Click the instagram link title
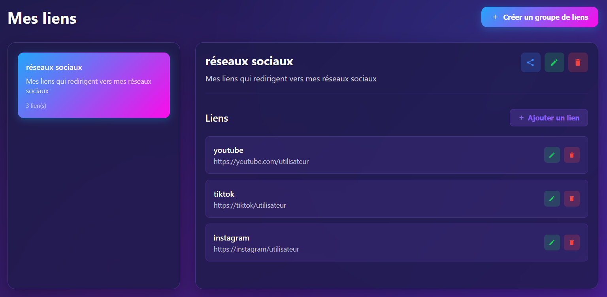 tap(232, 238)
